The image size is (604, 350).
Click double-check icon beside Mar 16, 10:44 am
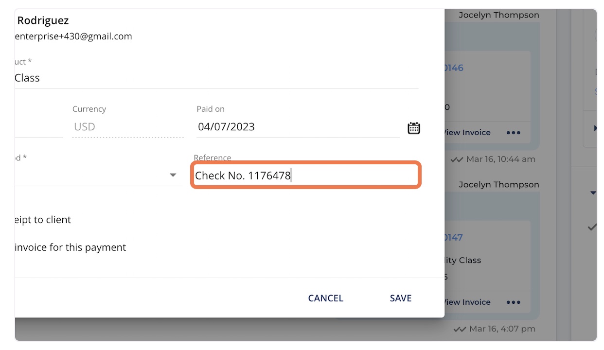click(457, 159)
